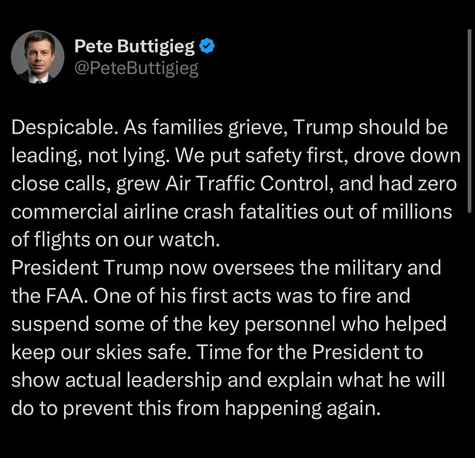Click the phrase "keep our skies safe."

point(102,353)
